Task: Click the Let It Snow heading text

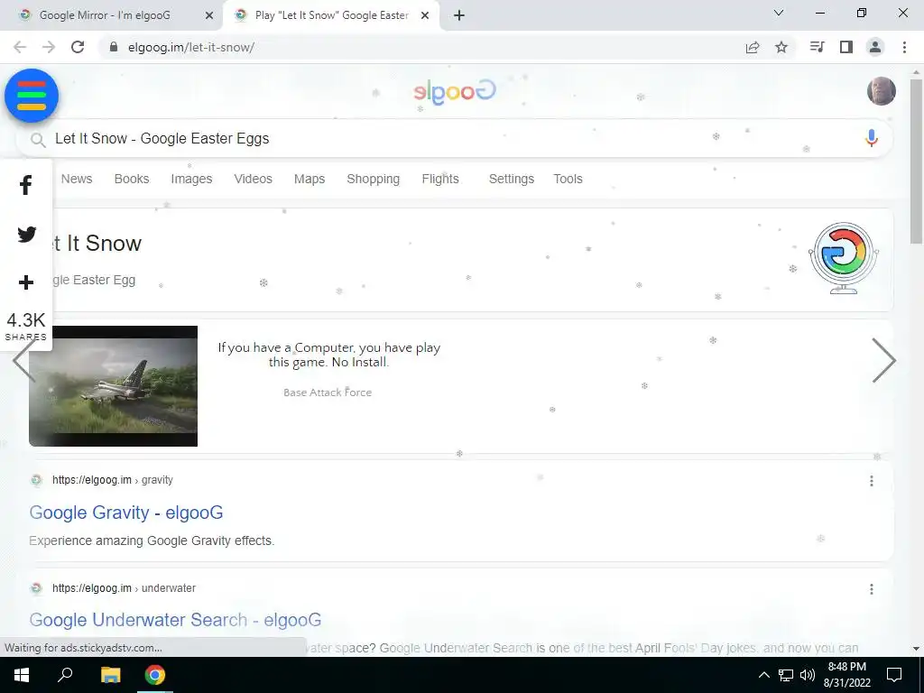Action: tap(97, 243)
